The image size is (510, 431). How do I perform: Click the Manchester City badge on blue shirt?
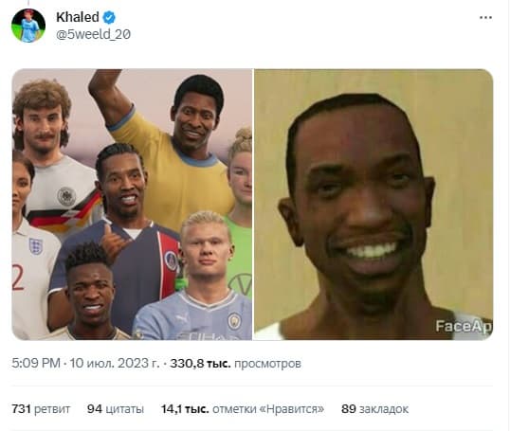point(234,321)
